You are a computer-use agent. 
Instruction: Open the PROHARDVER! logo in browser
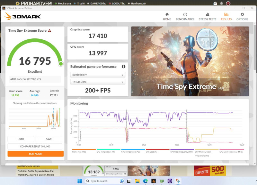click(x=34, y=3)
